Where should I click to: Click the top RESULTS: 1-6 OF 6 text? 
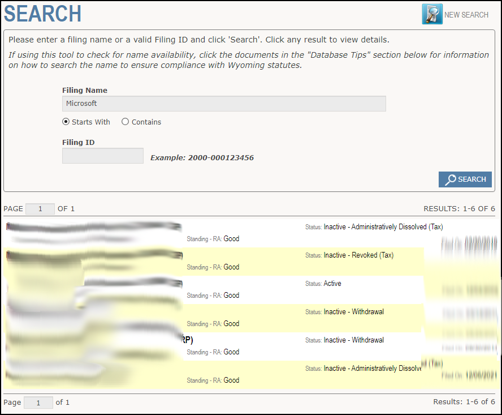[x=459, y=209]
